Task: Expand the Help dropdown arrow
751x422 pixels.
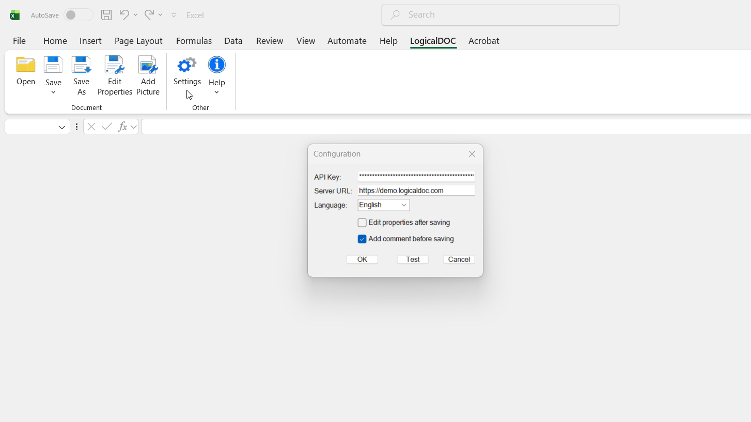Action: tap(216, 92)
